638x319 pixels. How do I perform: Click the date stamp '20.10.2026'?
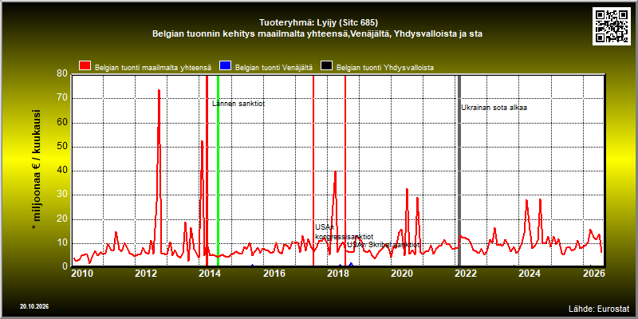tap(34, 306)
